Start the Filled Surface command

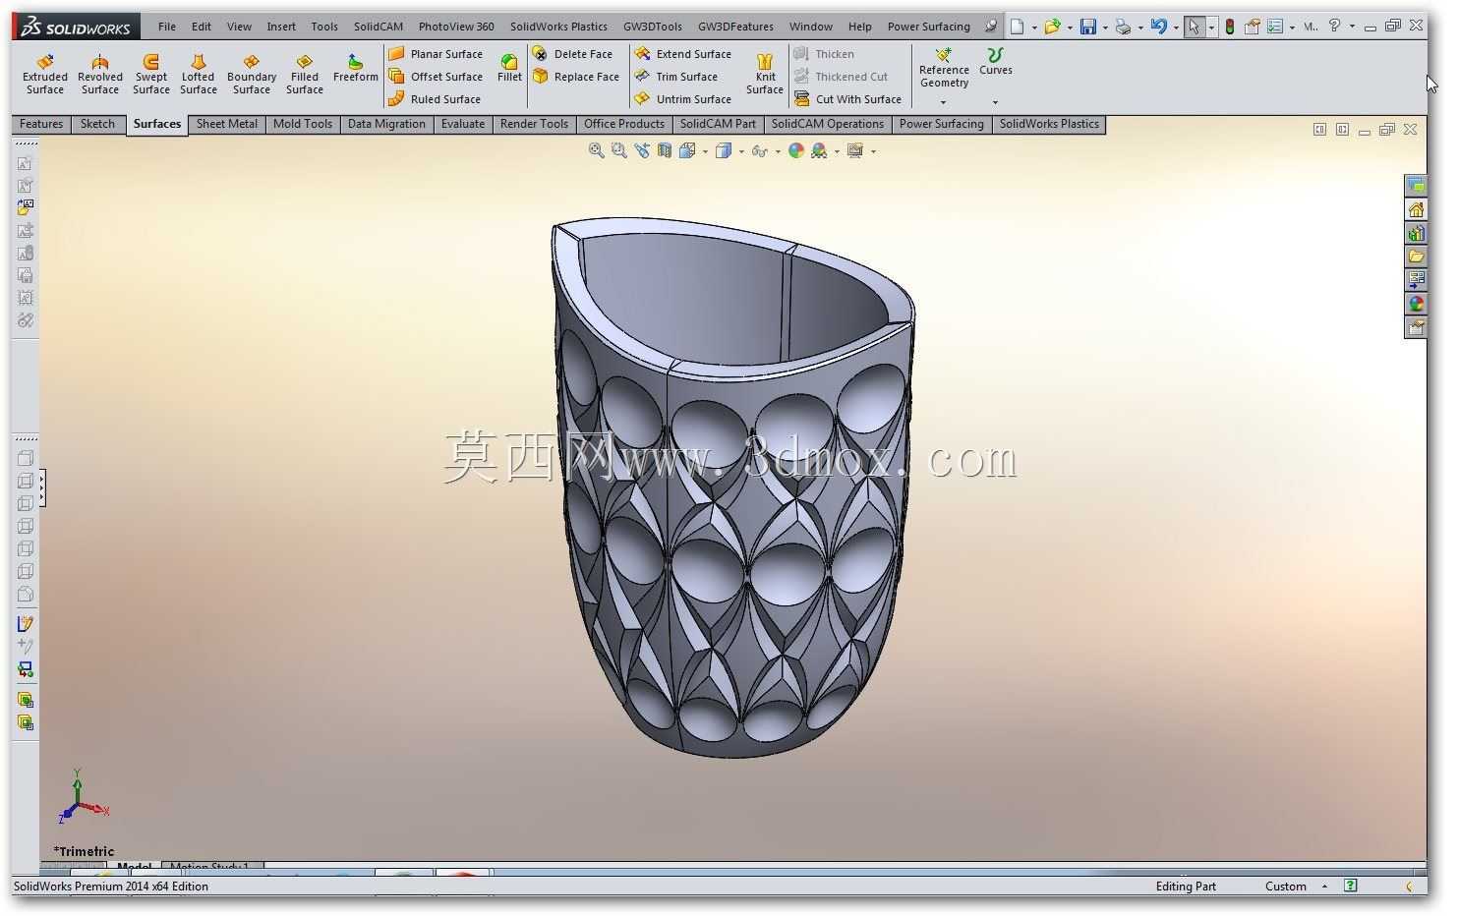(305, 75)
